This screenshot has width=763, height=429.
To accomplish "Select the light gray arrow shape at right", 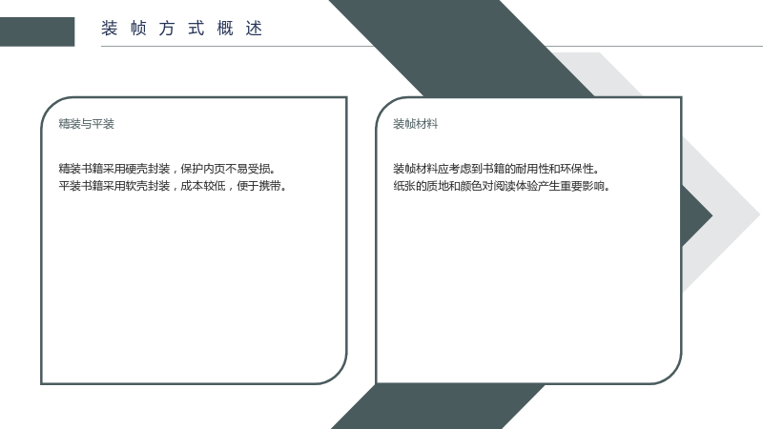I will click(x=720, y=214).
